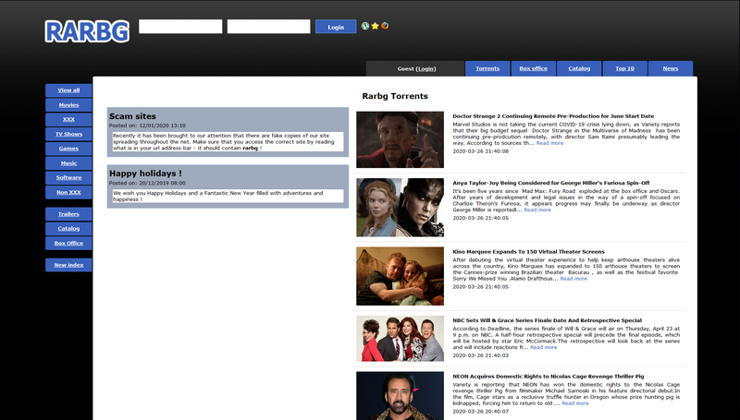Click the blue Login button

click(336, 27)
